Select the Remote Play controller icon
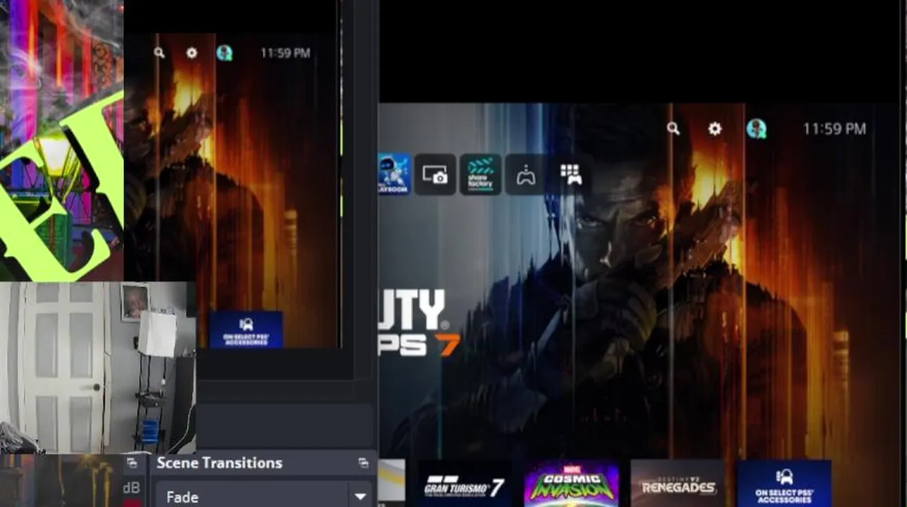This screenshot has width=907, height=507. [525, 174]
